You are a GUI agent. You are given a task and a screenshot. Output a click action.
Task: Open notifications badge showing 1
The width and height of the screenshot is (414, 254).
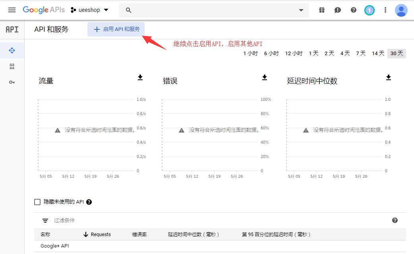(370, 10)
